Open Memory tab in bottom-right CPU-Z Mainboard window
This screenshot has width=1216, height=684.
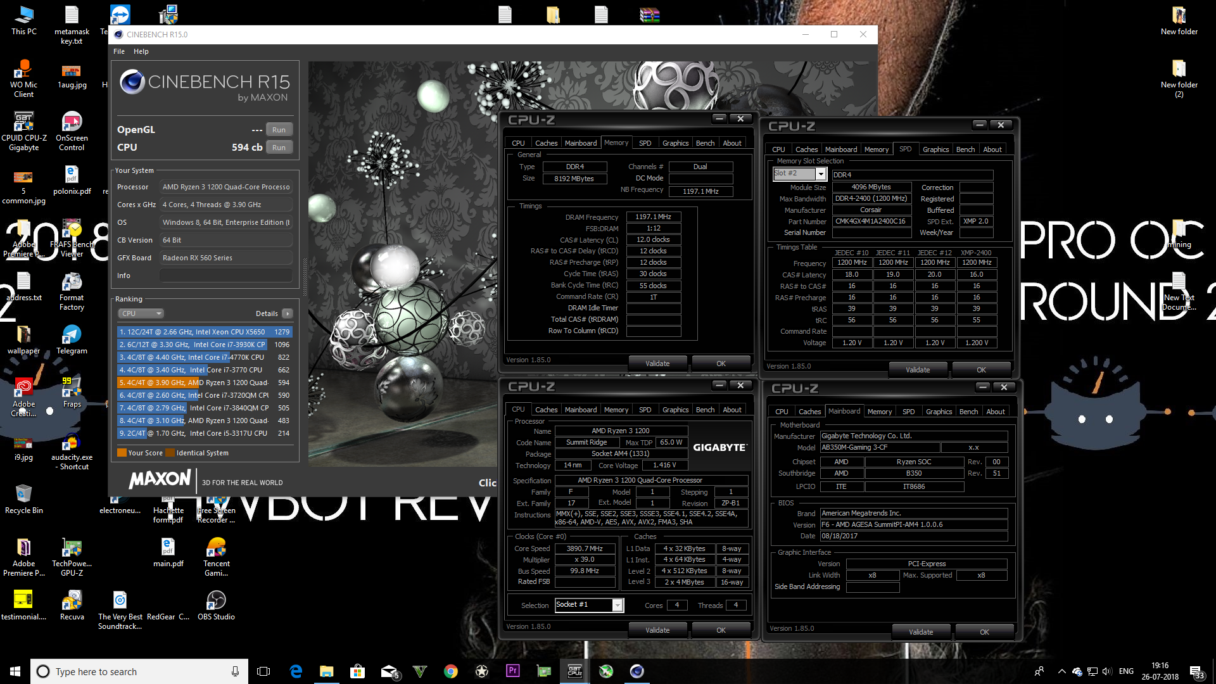pyautogui.click(x=879, y=412)
